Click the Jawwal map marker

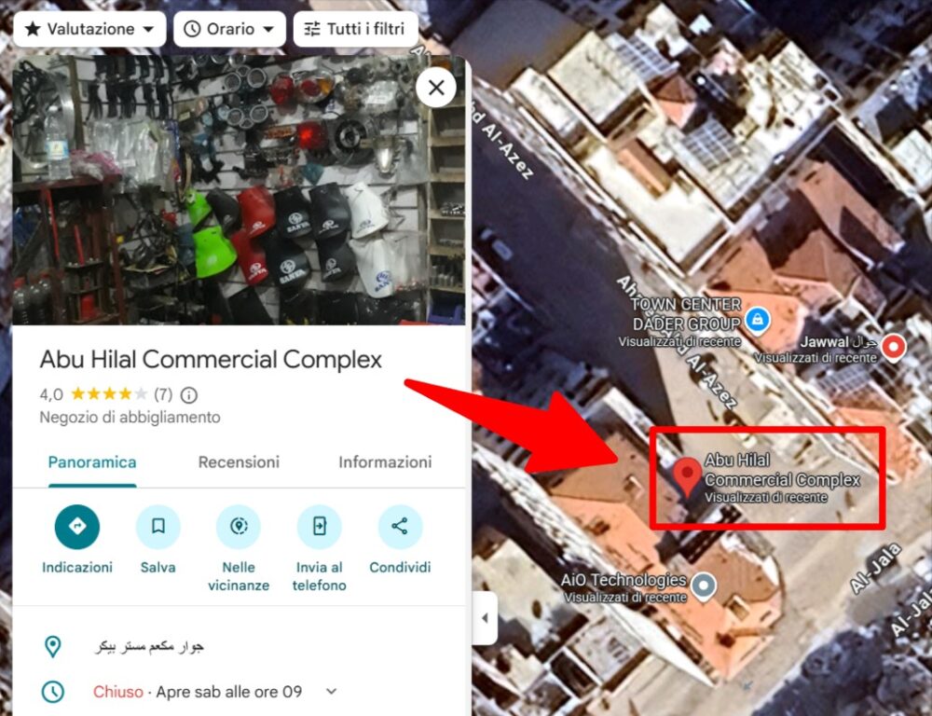tap(894, 346)
